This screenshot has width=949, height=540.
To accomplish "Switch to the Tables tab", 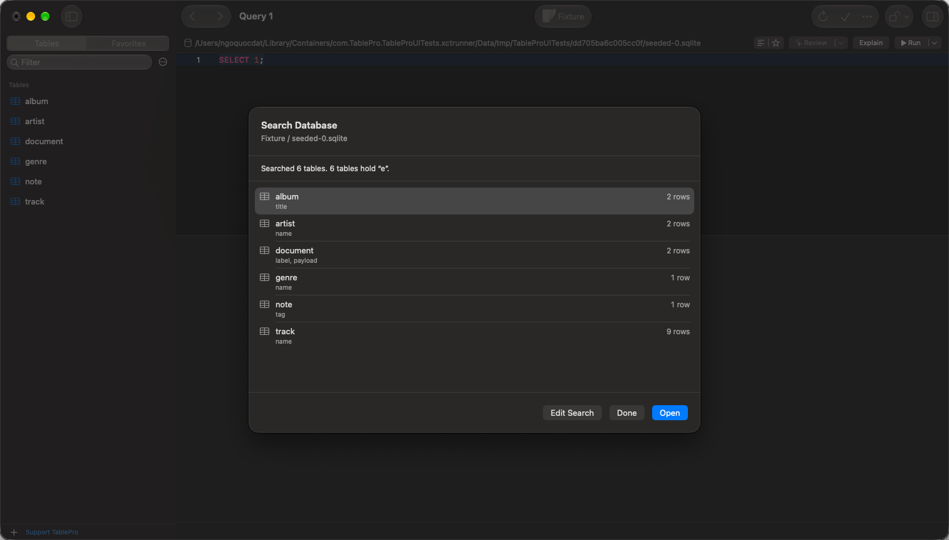I will [47, 43].
